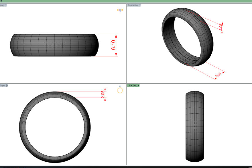Expand the Through Finger viewport dropdown
The width and height of the screenshot is (252, 168).
pos(7,85)
